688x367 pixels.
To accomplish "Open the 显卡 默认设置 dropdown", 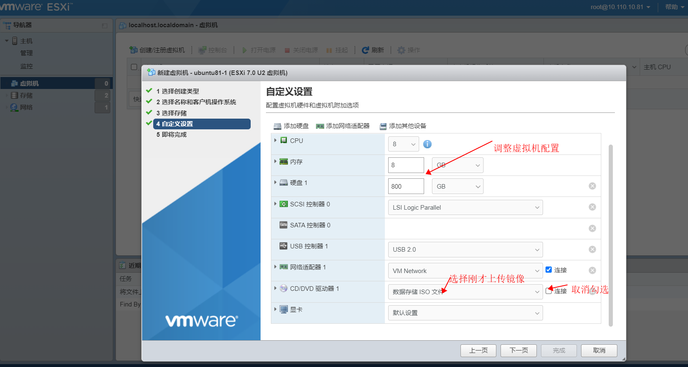I will pos(465,313).
